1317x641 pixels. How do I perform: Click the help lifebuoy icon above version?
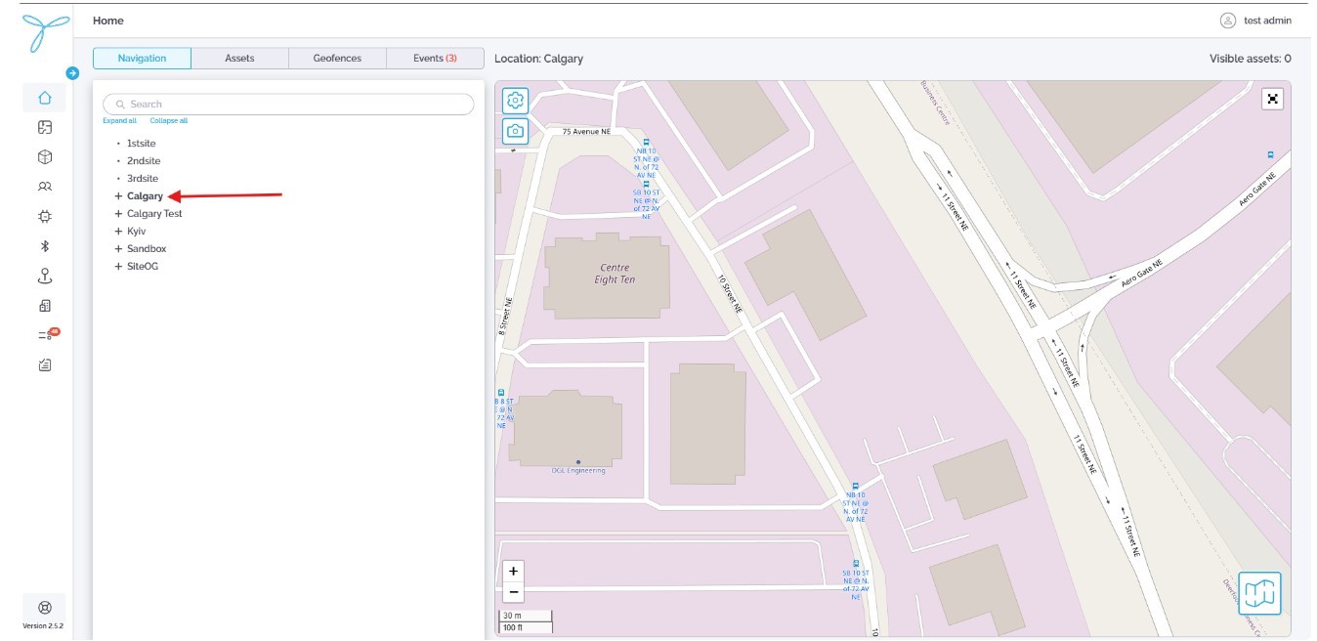pyautogui.click(x=44, y=607)
